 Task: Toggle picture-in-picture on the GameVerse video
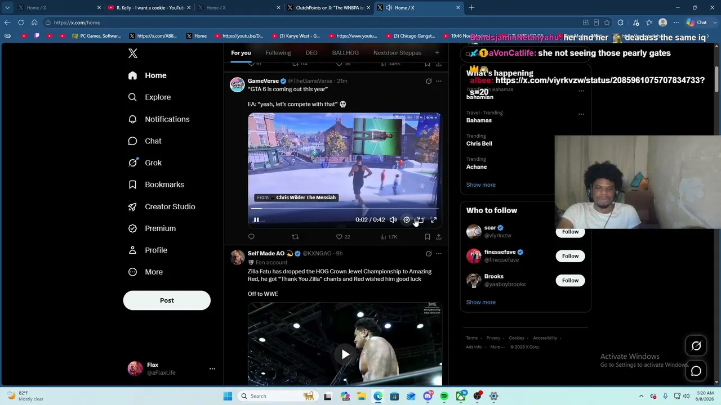click(x=420, y=220)
